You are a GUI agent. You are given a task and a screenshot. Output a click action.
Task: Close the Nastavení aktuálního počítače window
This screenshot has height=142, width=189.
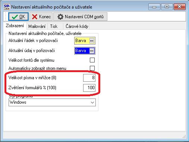pos(180,7)
